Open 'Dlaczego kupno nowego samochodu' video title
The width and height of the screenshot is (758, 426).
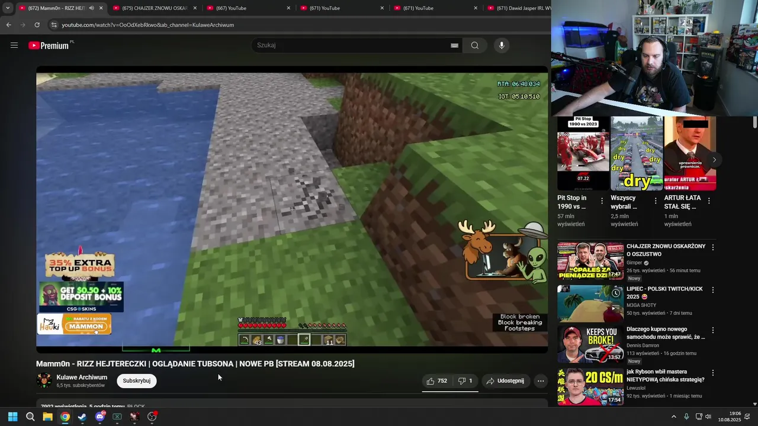pos(666,333)
